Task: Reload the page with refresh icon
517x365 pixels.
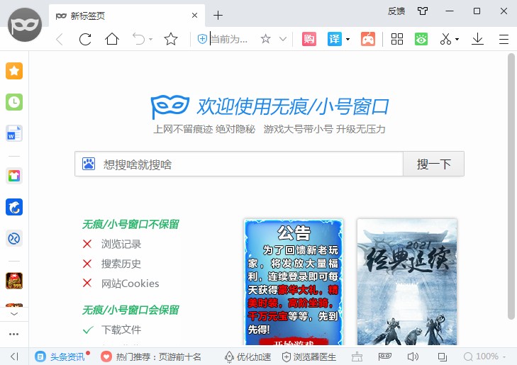Action: [85, 40]
